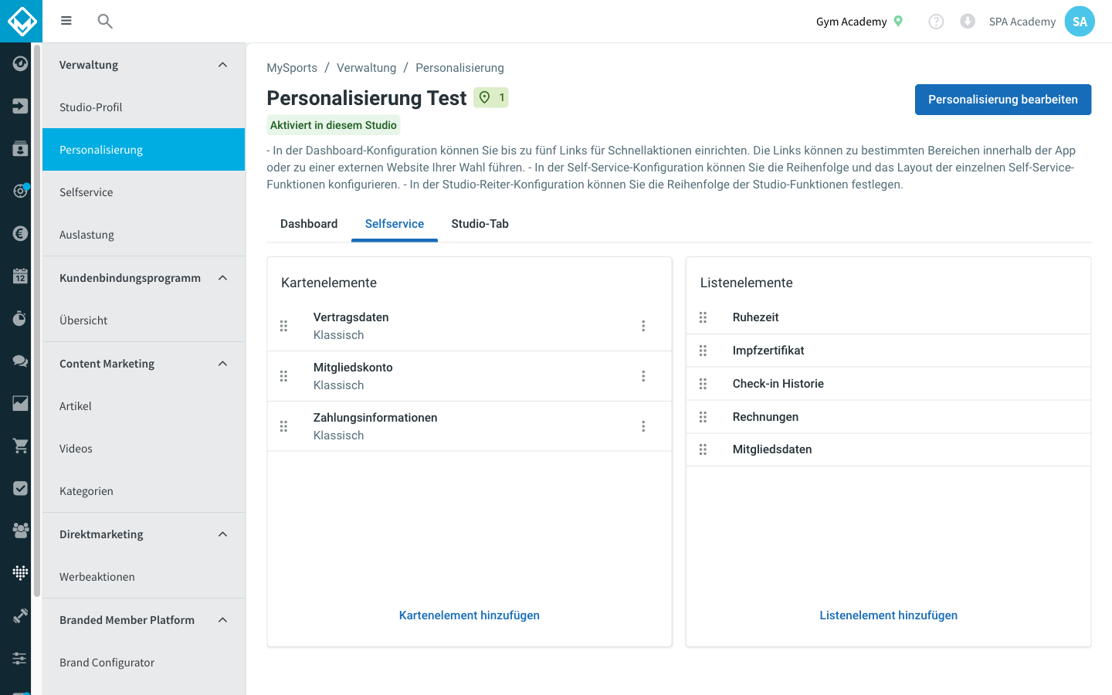The height and width of the screenshot is (695, 1112).
Task: Select the Selfservice tab
Action: pyautogui.click(x=395, y=224)
